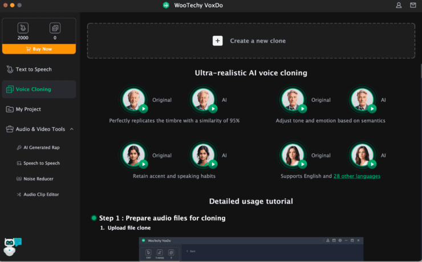Click the plus icon to create clone
This screenshot has width=422, height=262.
(217, 41)
